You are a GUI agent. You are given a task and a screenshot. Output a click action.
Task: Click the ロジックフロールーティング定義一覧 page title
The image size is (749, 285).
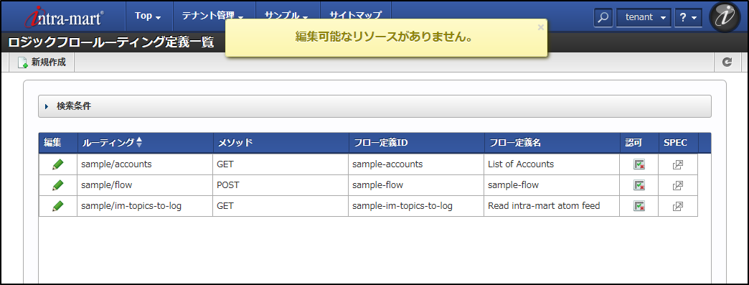tap(110, 42)
